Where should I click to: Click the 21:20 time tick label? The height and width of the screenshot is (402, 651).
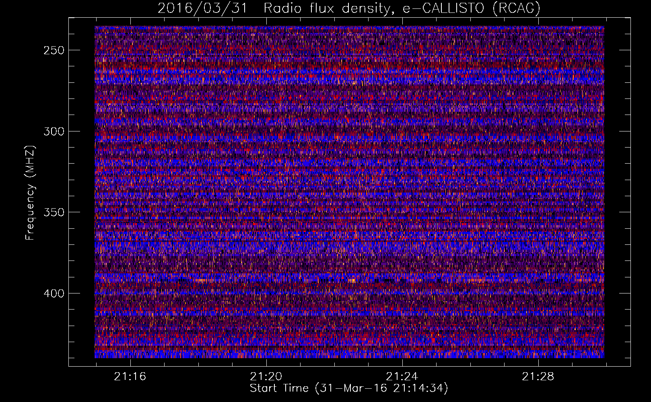pyautogui.click(x=266, y=376)
